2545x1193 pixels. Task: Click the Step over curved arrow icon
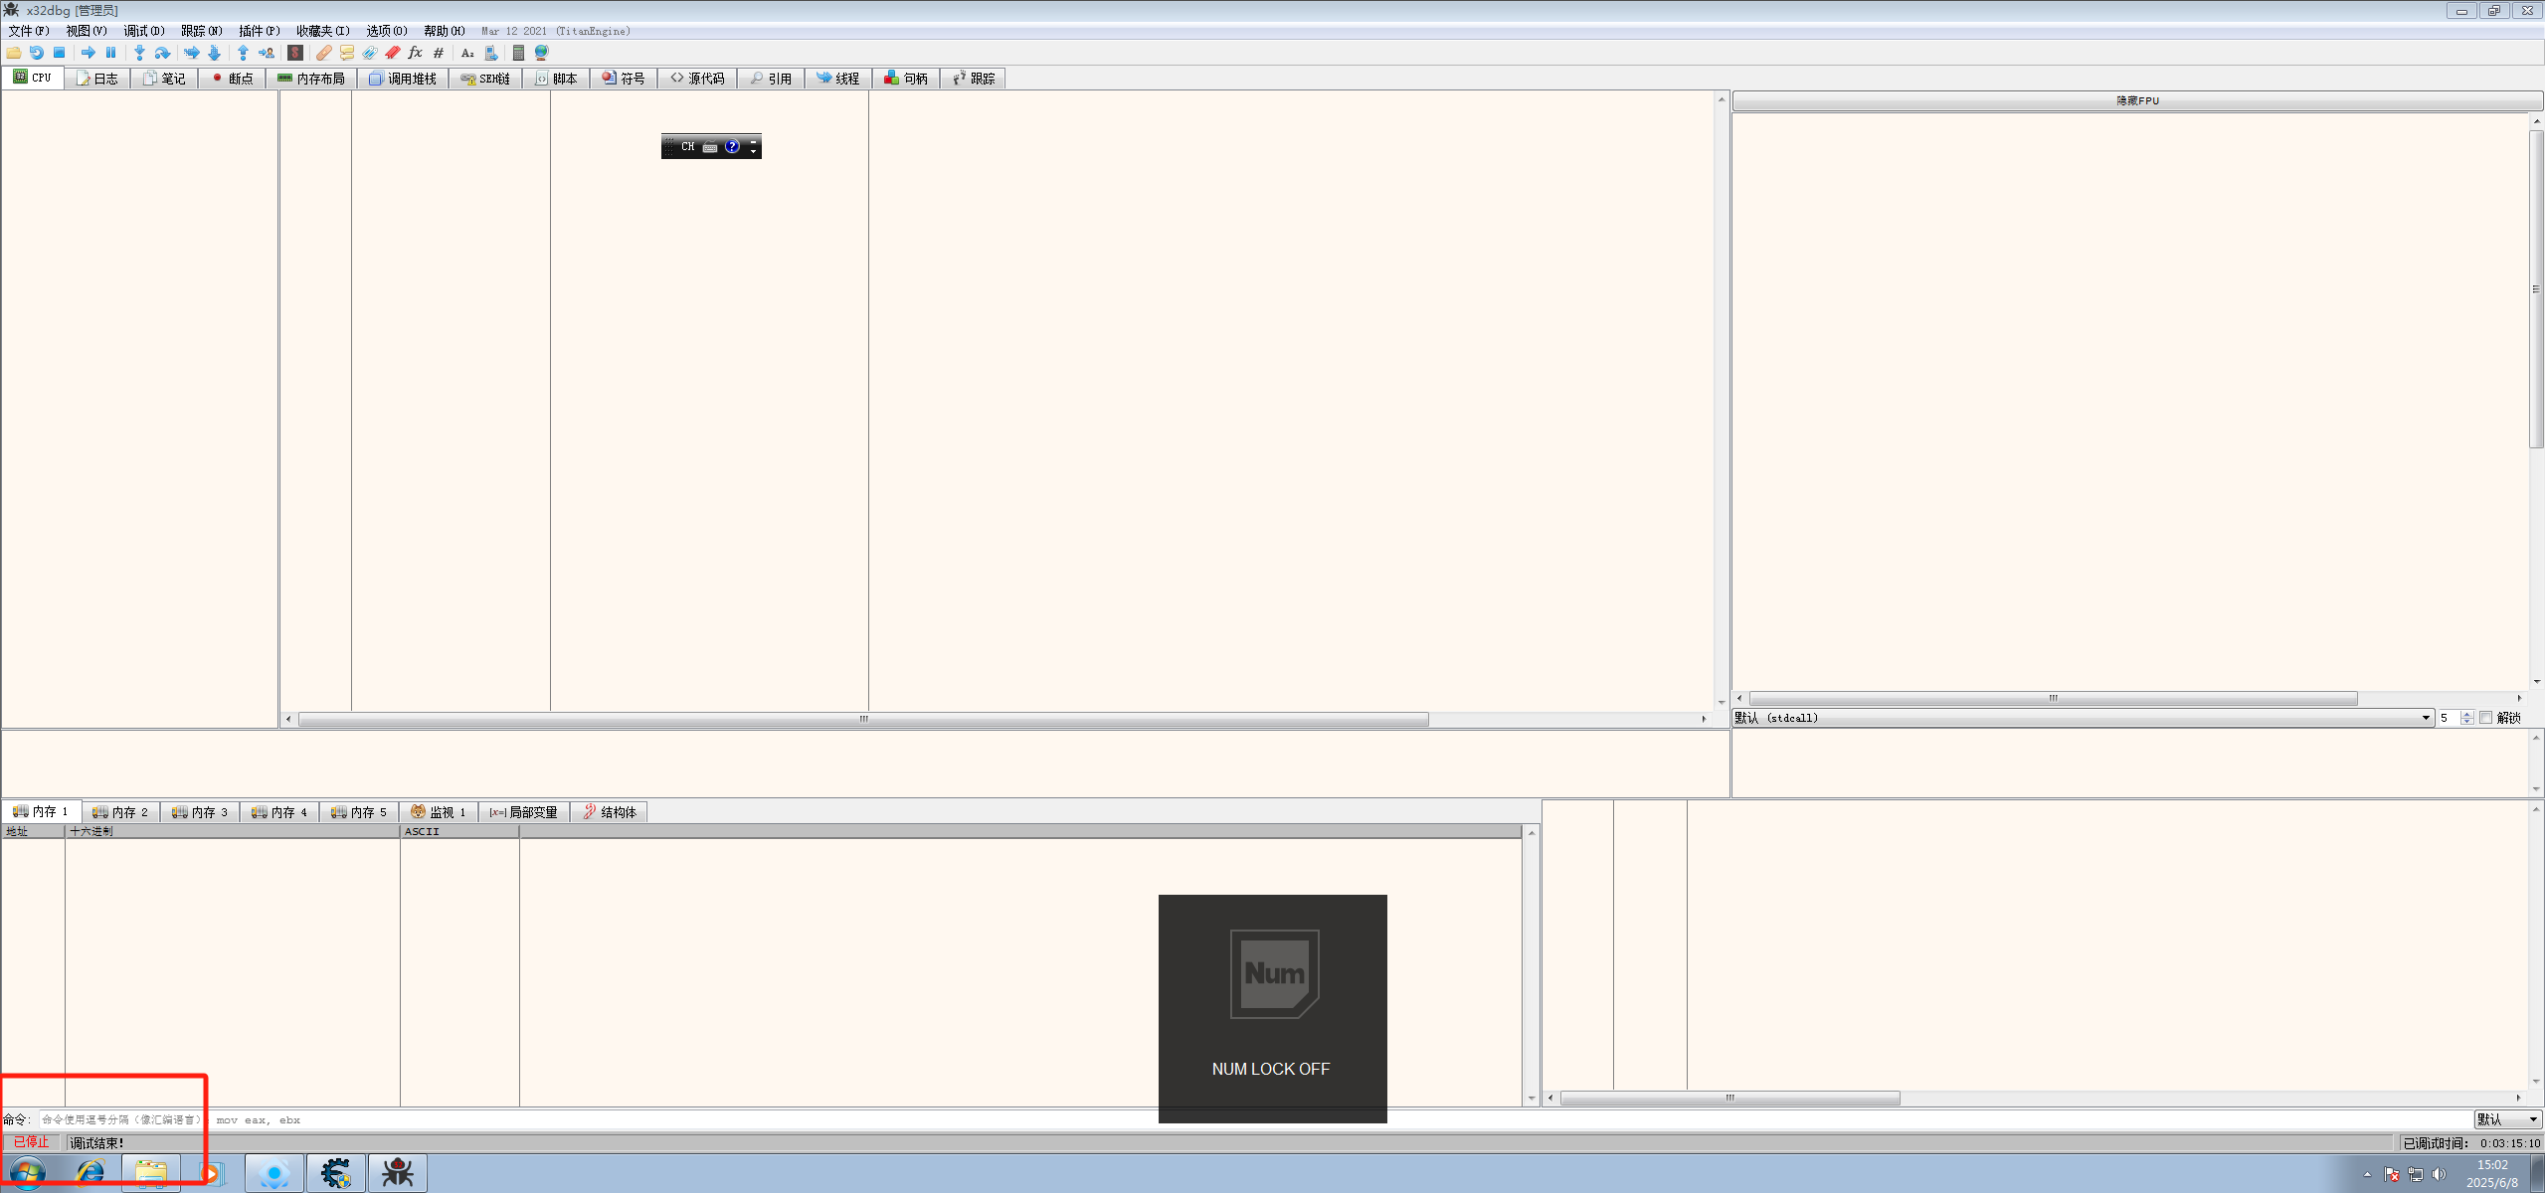pyautogui.click(x=162, y=53)
